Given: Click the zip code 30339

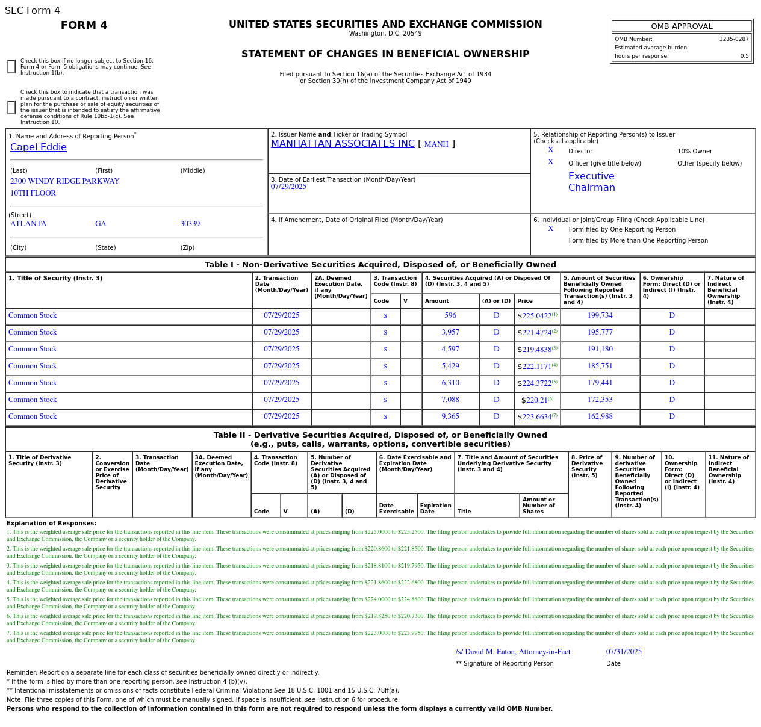Looking at the screenshot, I should pos(190,224).
